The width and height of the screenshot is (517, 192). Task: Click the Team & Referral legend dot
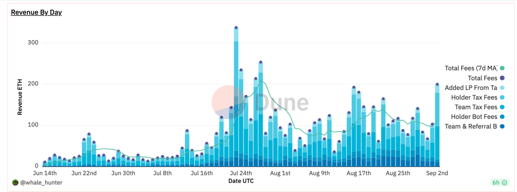(502, 126)
